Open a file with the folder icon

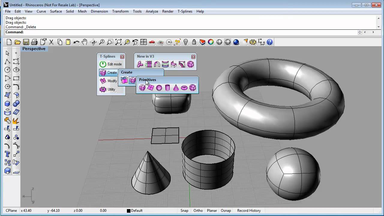[18, 42]
